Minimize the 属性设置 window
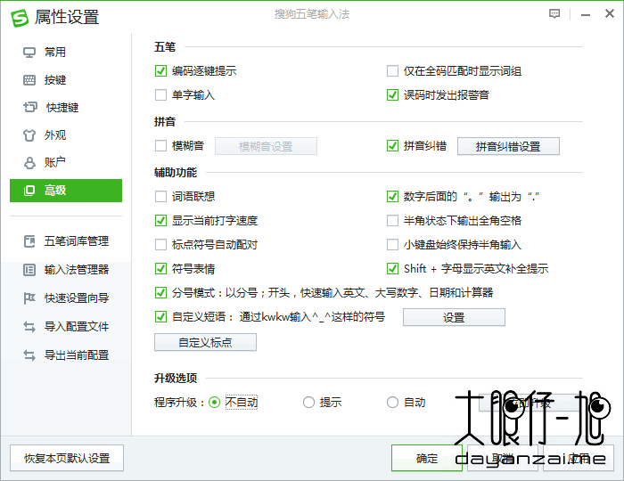Image resolution: width=624 pixels, height=481 pixels. 586,15
